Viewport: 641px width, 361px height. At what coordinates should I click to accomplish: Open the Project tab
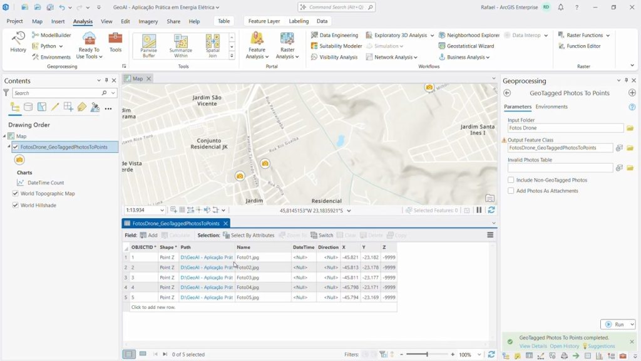click(x=15, y=21)
